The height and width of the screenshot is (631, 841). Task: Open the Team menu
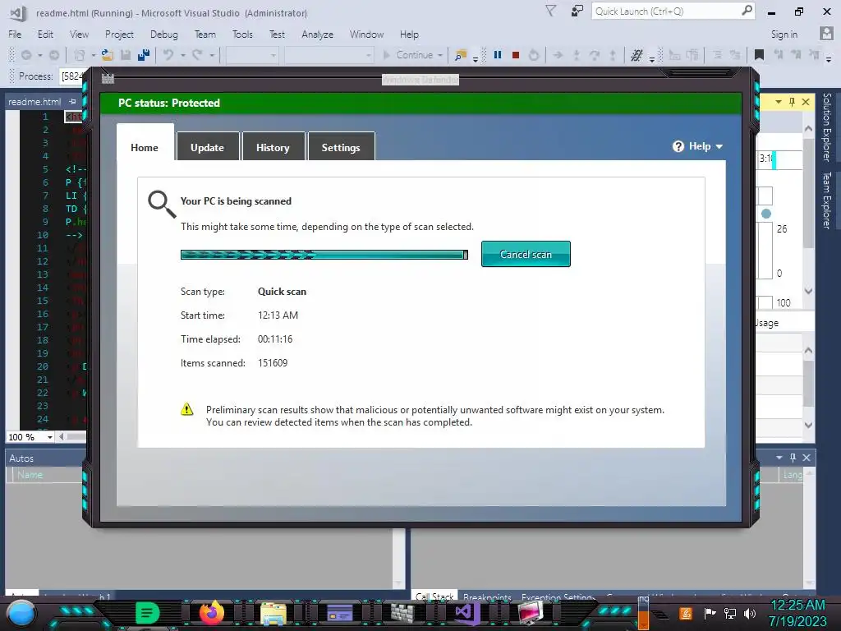click(x=205, y=35)
